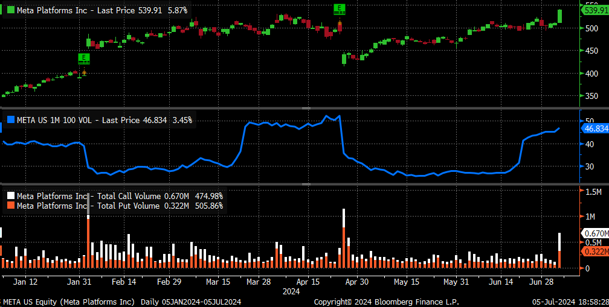Click blue swatch of META US 1M 100 VOL
This screenshot has height=307, width=609.
(11, 120)
